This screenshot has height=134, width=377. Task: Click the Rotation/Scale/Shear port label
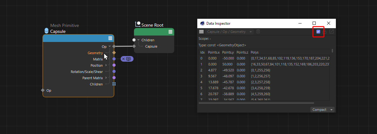[87, 71]
